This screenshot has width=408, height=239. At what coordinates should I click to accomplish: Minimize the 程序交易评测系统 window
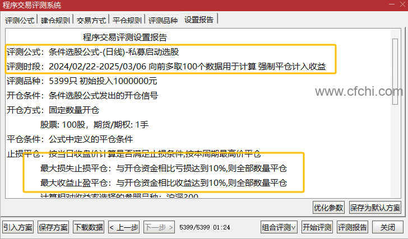point(392,4)
